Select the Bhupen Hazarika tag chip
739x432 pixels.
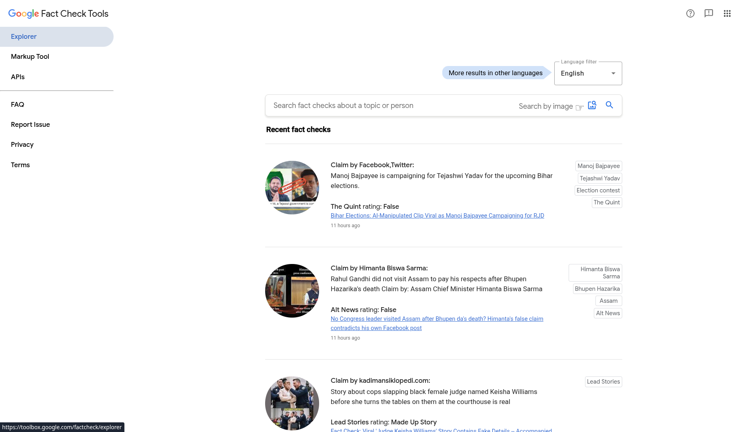pyautogui.click(x=597, y=289)
